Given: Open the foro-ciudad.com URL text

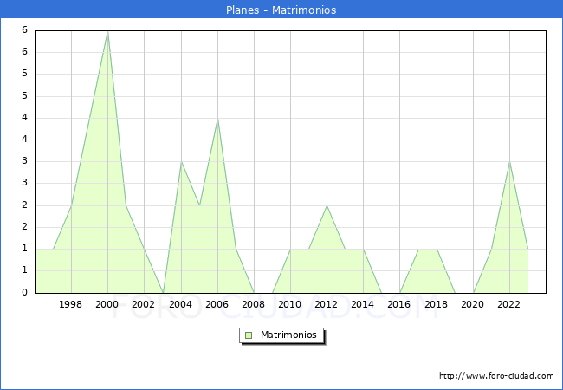Looking at the screenshot, I should 496,376.
